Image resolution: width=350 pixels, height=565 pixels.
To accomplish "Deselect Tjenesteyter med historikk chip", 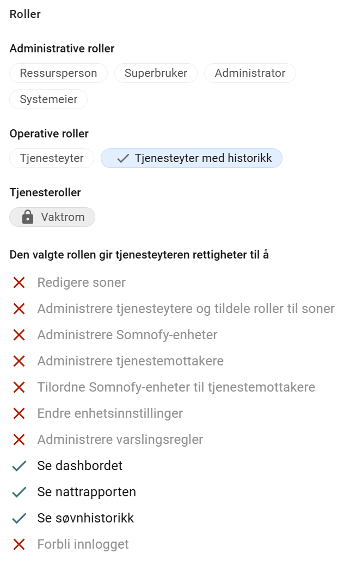I will pos(192,158).
